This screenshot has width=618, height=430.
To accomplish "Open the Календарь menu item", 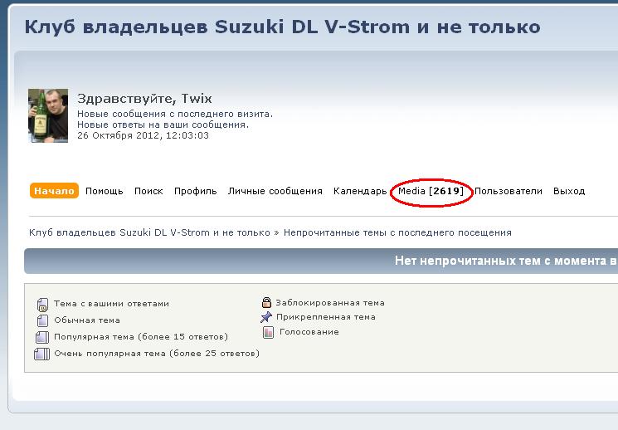I will pyautogui.click(x=360, y=191).
